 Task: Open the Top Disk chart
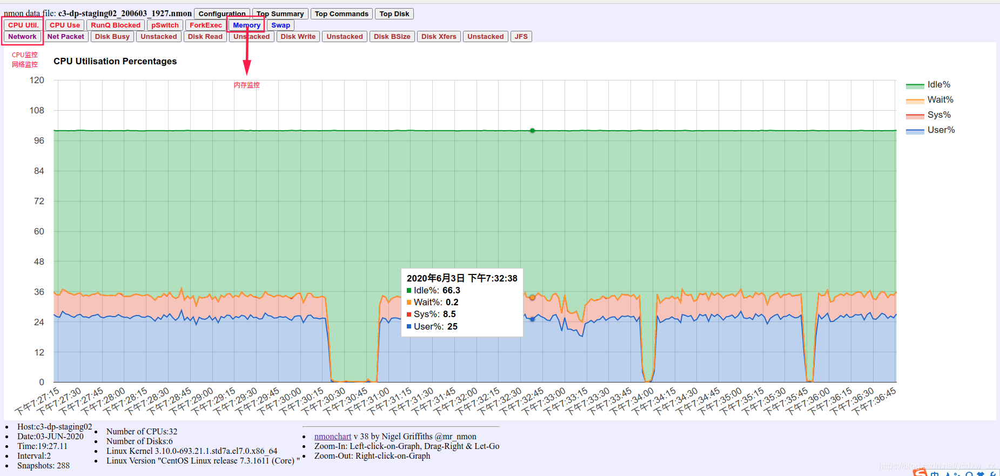(394, 14)
